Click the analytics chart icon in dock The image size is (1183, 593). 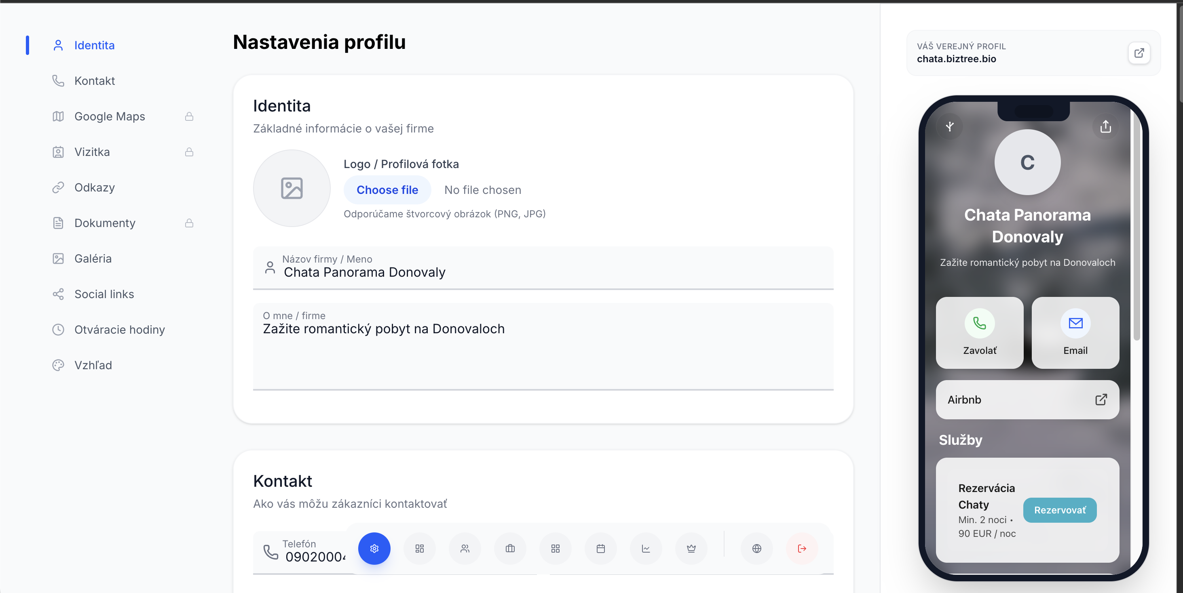pyautogui.click(x=646, y=549)
